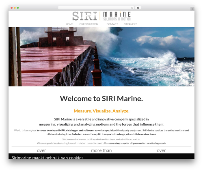Click the ship and waves banner image
The height and width of the screenshot is (171, 203).
(101, 57)
